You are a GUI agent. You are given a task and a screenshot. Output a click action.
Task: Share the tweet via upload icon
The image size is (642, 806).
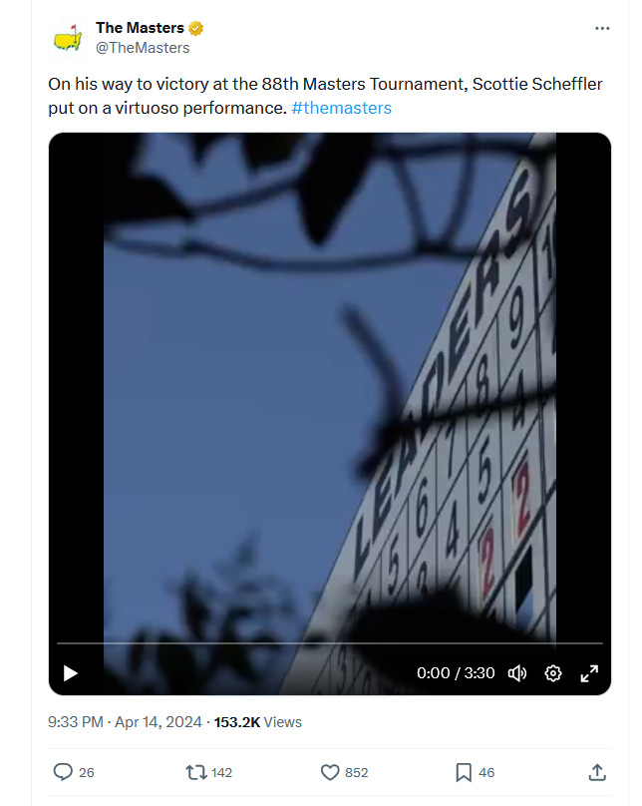(597, 772)
